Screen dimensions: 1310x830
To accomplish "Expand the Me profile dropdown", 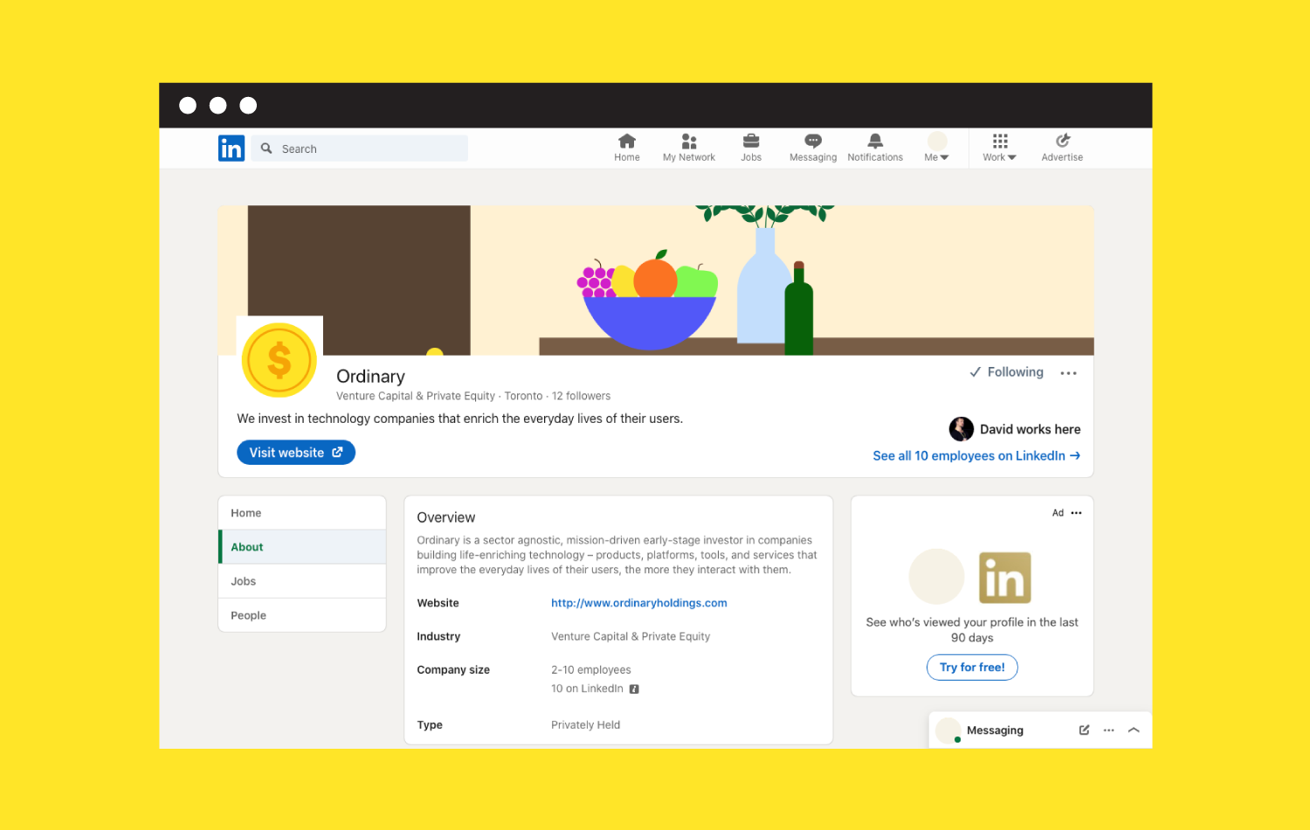I will 936,148.
